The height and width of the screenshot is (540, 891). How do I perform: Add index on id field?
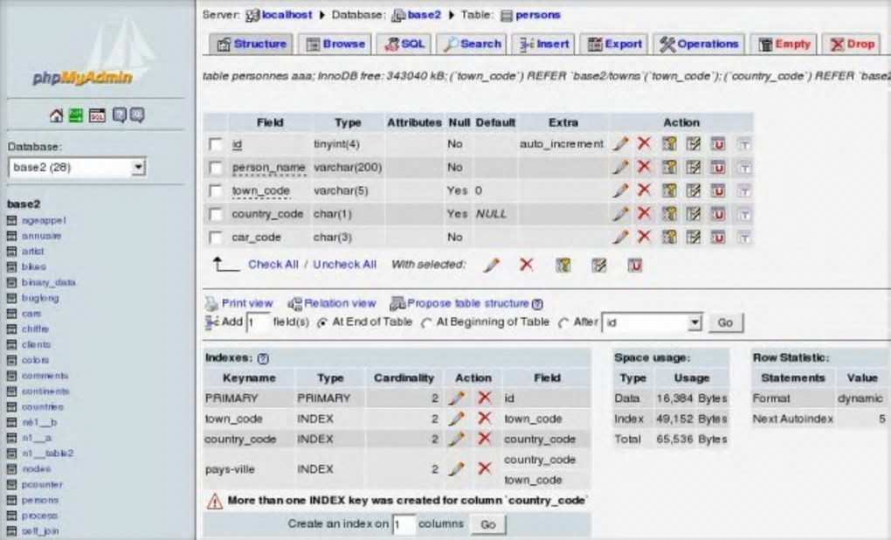[694, 144]
